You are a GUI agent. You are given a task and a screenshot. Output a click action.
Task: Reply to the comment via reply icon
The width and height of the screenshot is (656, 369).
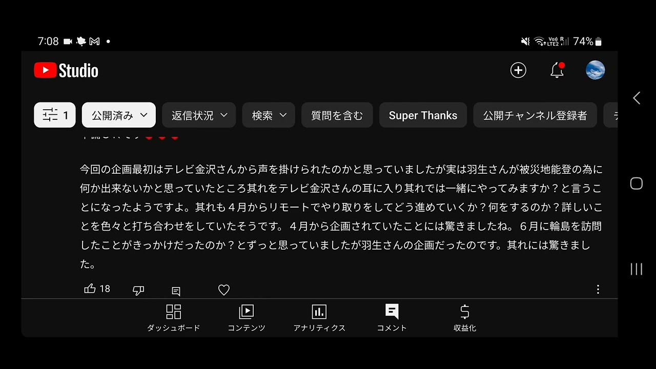(176, 291)
